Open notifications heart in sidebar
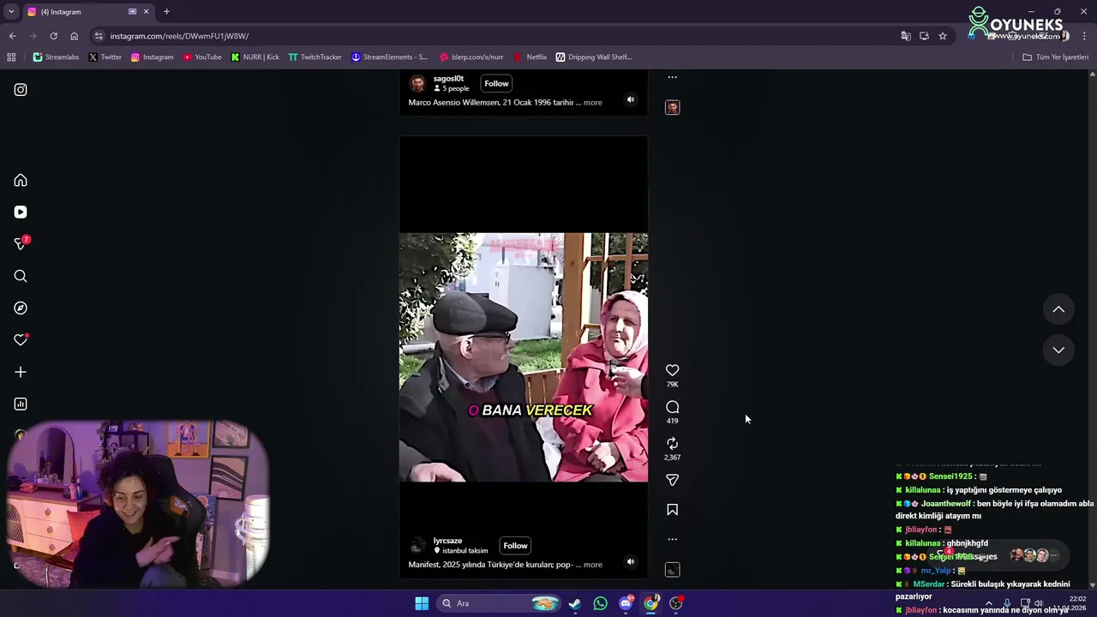 (21, 340)
